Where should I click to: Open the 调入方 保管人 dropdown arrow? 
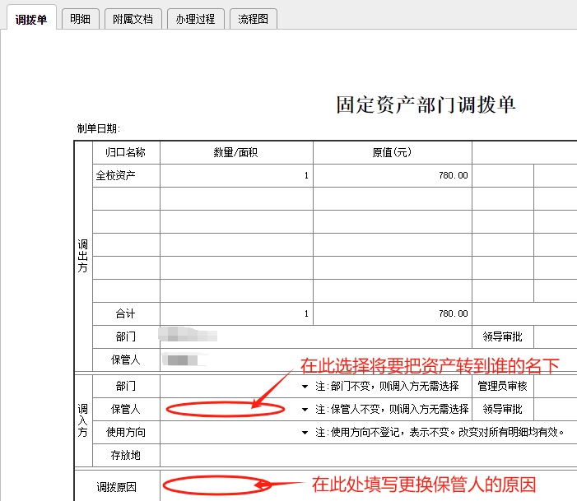(304, 409)
